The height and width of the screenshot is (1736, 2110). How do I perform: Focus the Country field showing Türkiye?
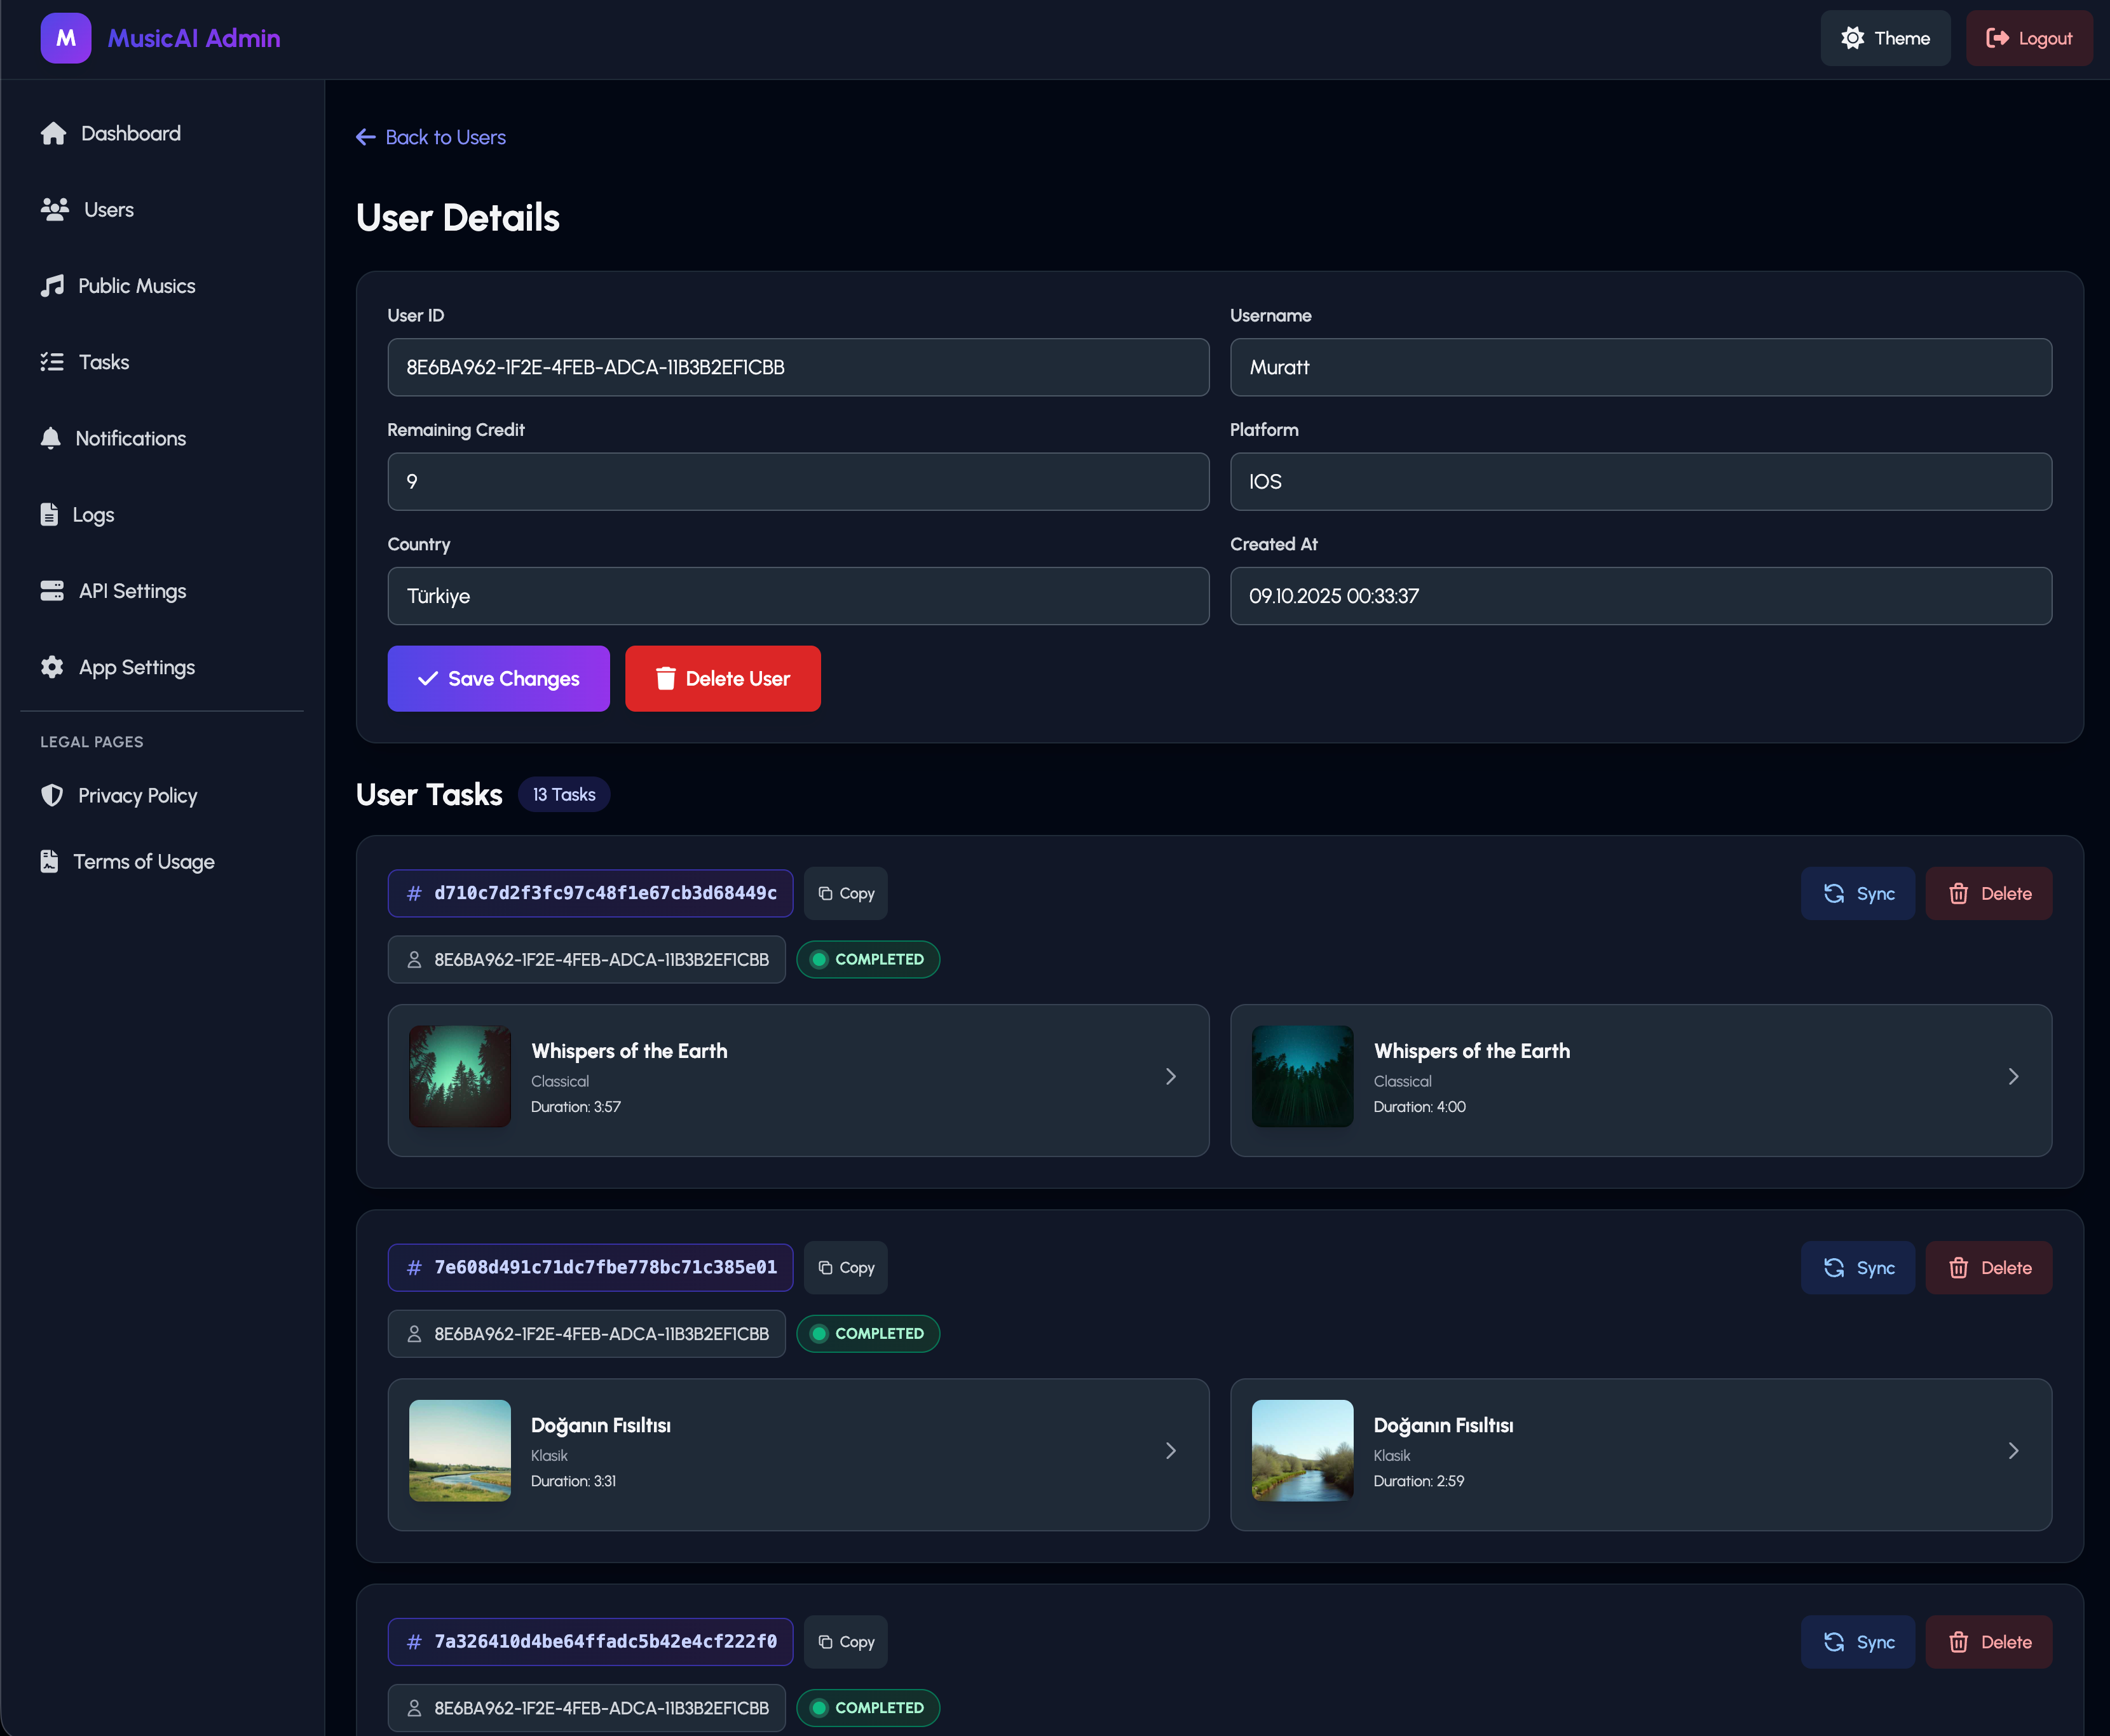(x=798, y=596)
